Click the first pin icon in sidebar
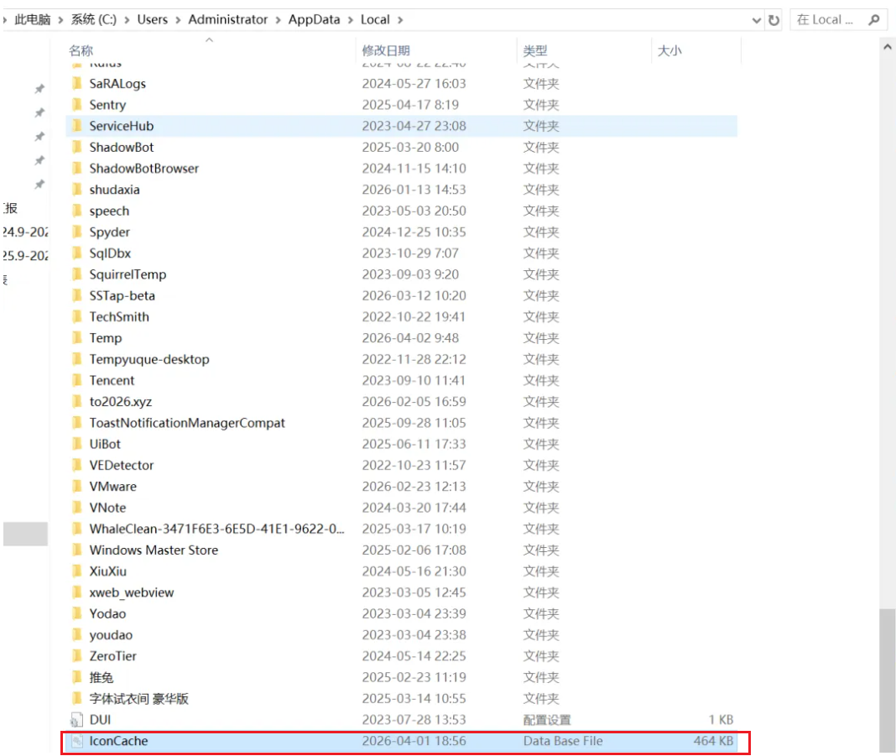Image resolution: width=896 pixels, height=756 pixels. pos(39,89)
